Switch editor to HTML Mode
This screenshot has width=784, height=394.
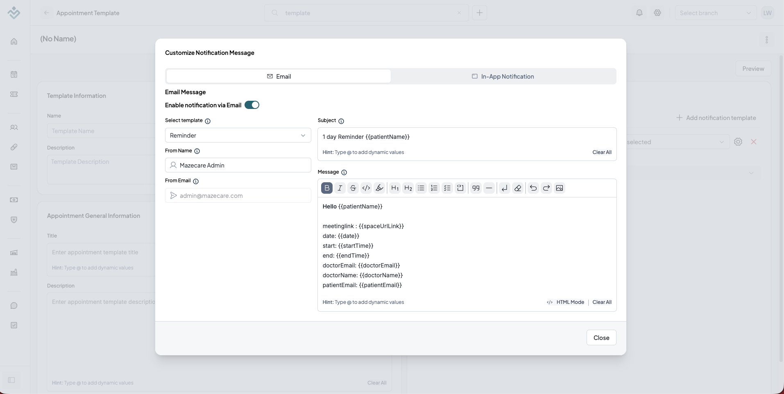coord(565,302)
